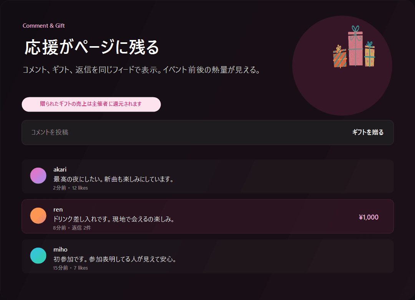
Task: Click the Comment & Gift label
Action: coord(44,26)
